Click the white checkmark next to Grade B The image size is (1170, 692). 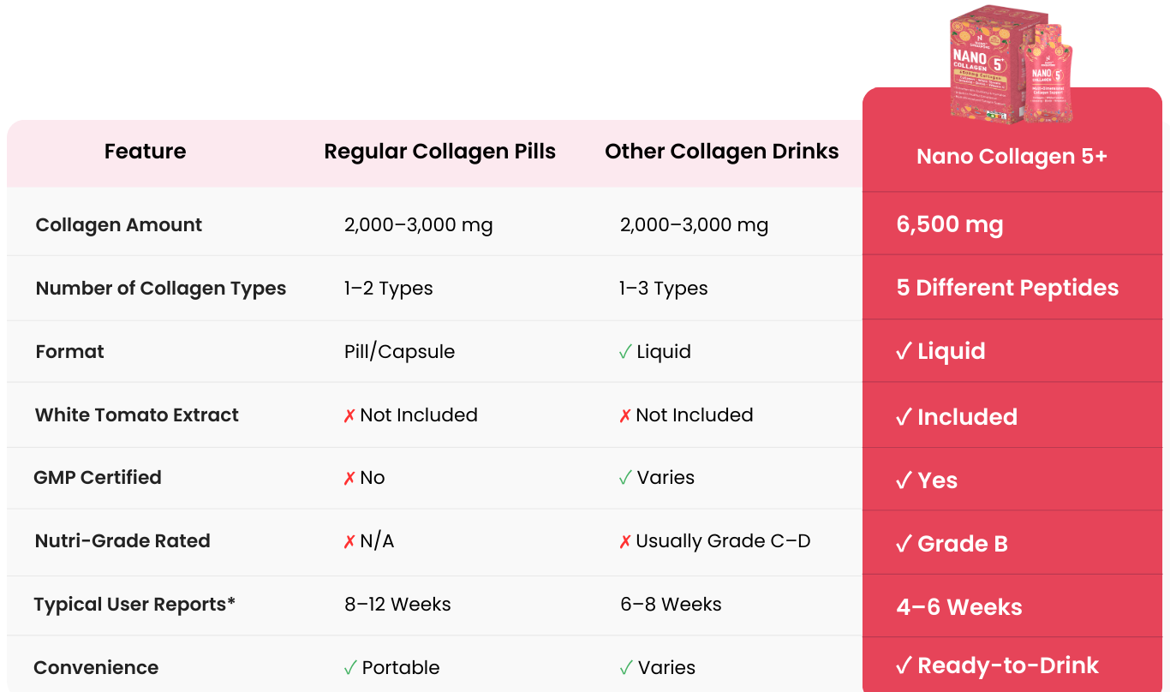pyautogui.click(x=904, y=544)
